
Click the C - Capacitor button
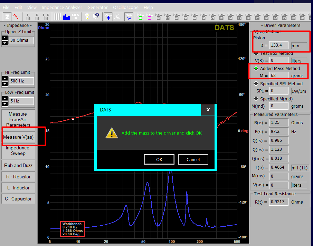click(18, 199)
